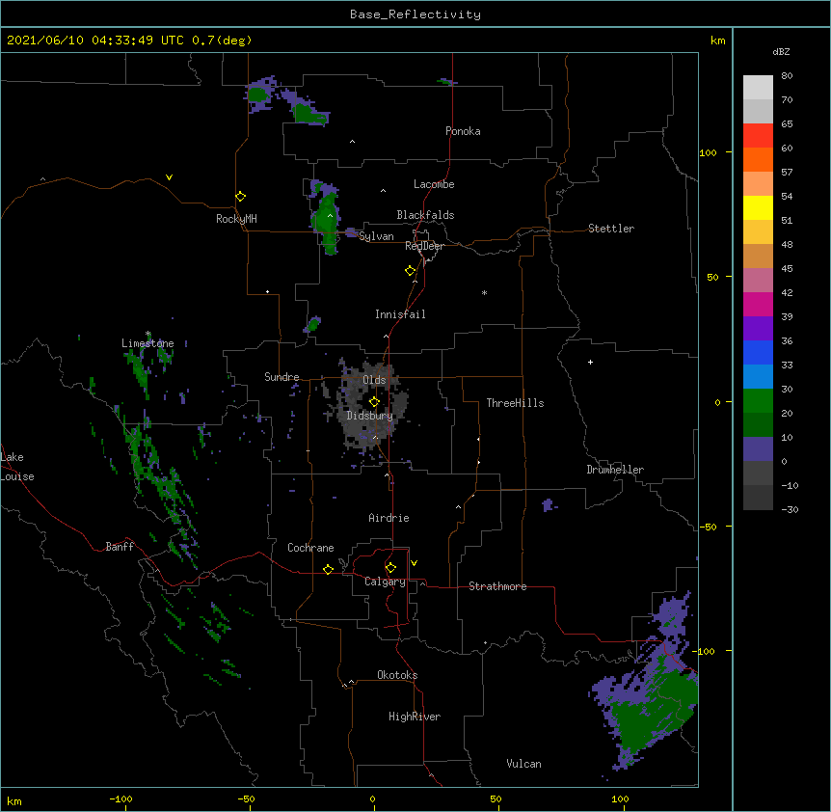Click the Lacombe city label
The width and height of the screenshot is (831, 812).
(x=434, y=184)
